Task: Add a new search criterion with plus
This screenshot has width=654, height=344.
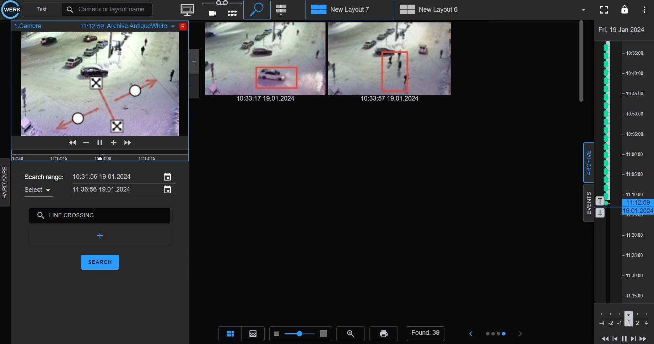Action: coord(100,236)
